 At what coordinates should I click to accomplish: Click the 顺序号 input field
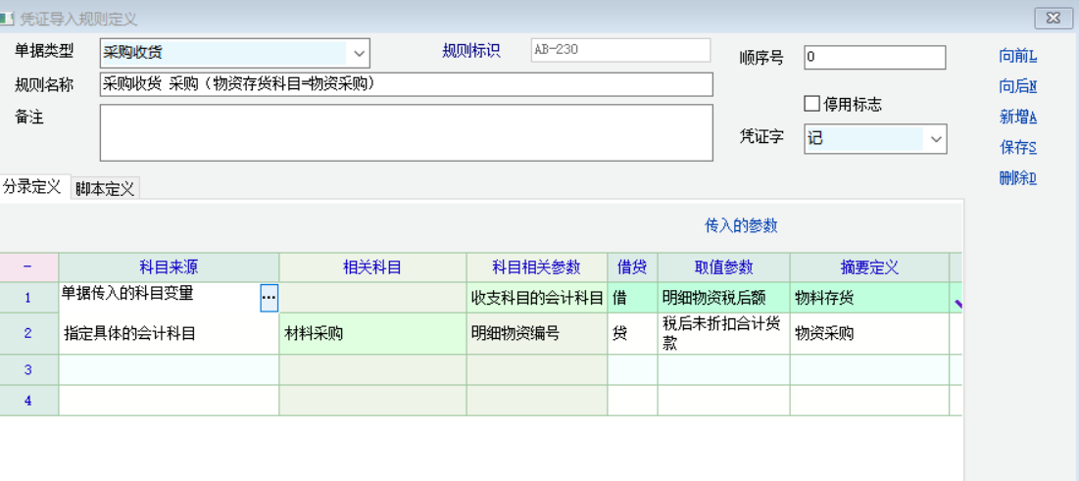point(874,58)
